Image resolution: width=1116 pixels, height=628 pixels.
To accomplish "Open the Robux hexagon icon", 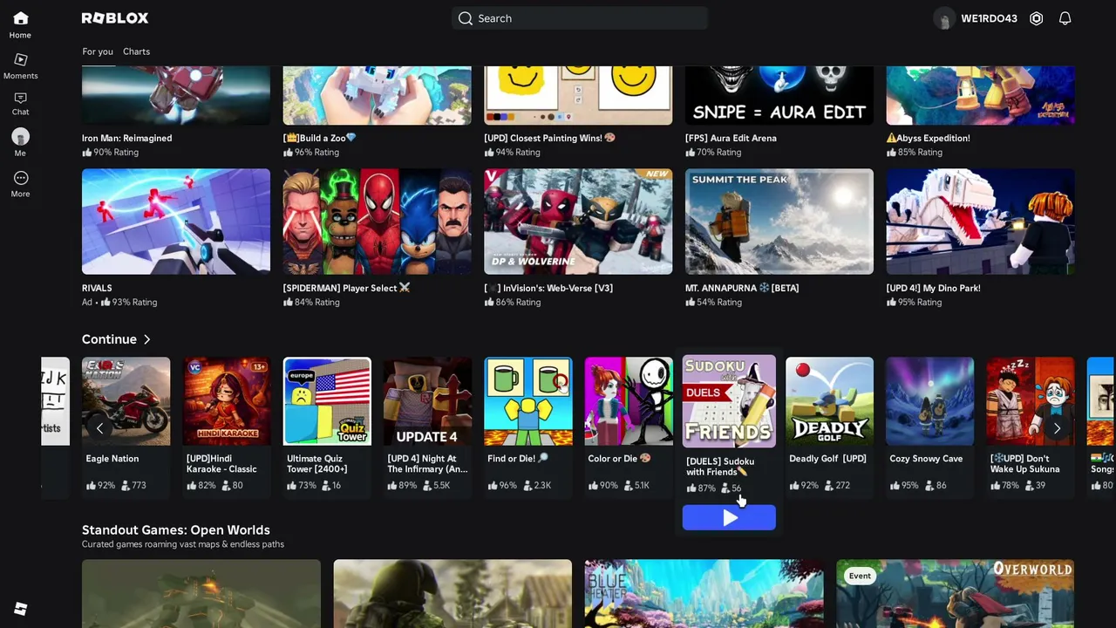I will click(x=1037, y=18).
